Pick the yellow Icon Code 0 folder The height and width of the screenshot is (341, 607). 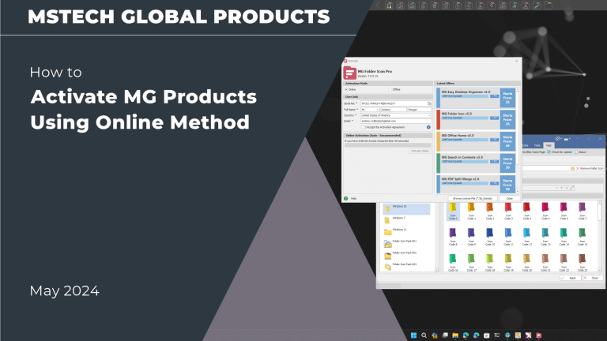pos(453,211)
